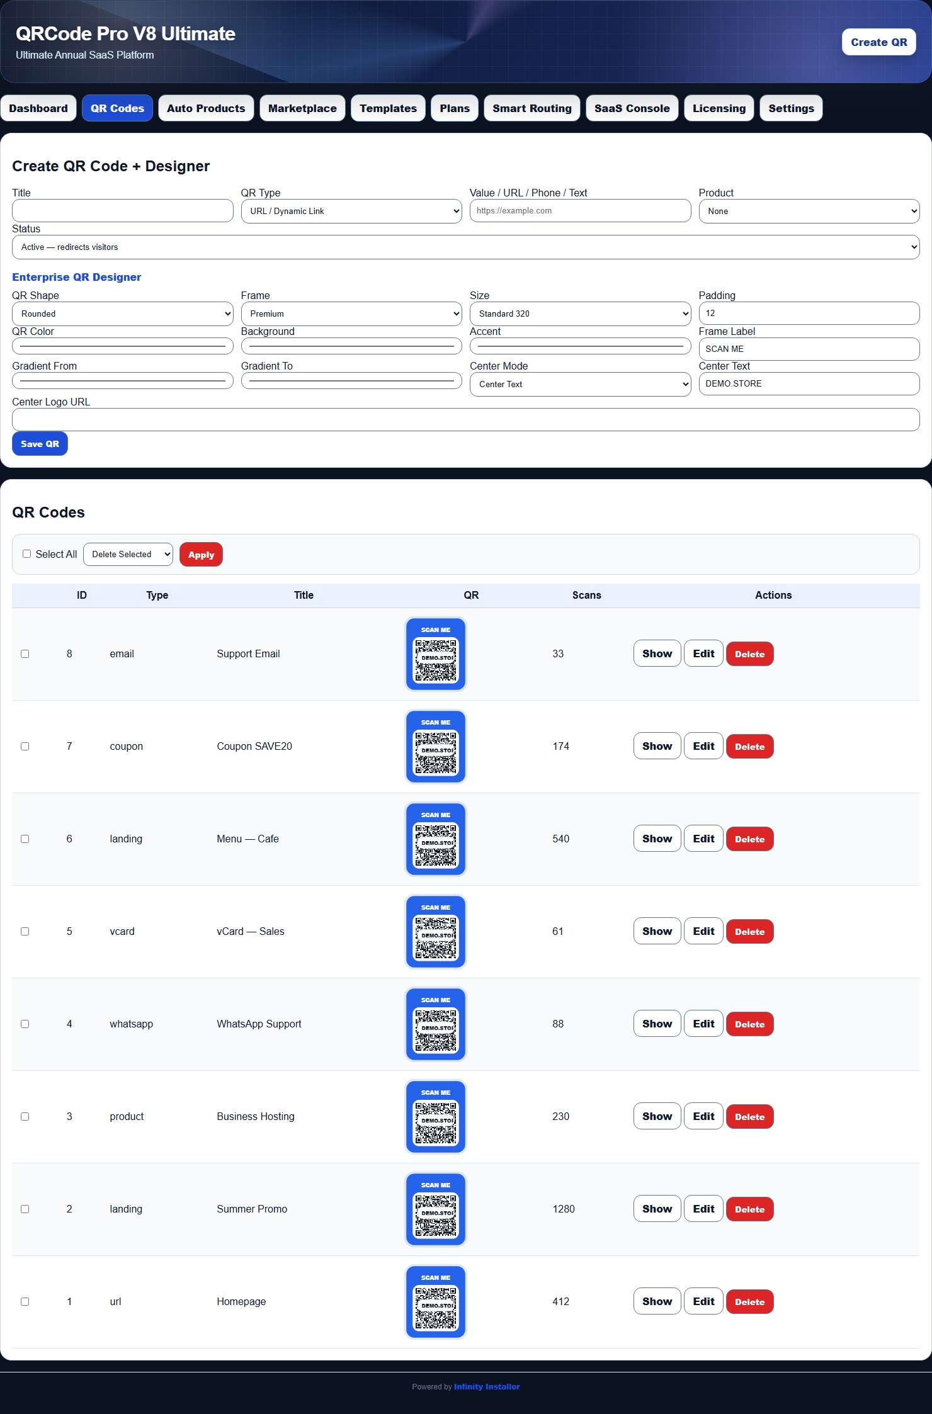Screen dimensions: 932x1414
Task: Pick the QR Color swatch
Action: pyautogui.click(x=123, y=346)
